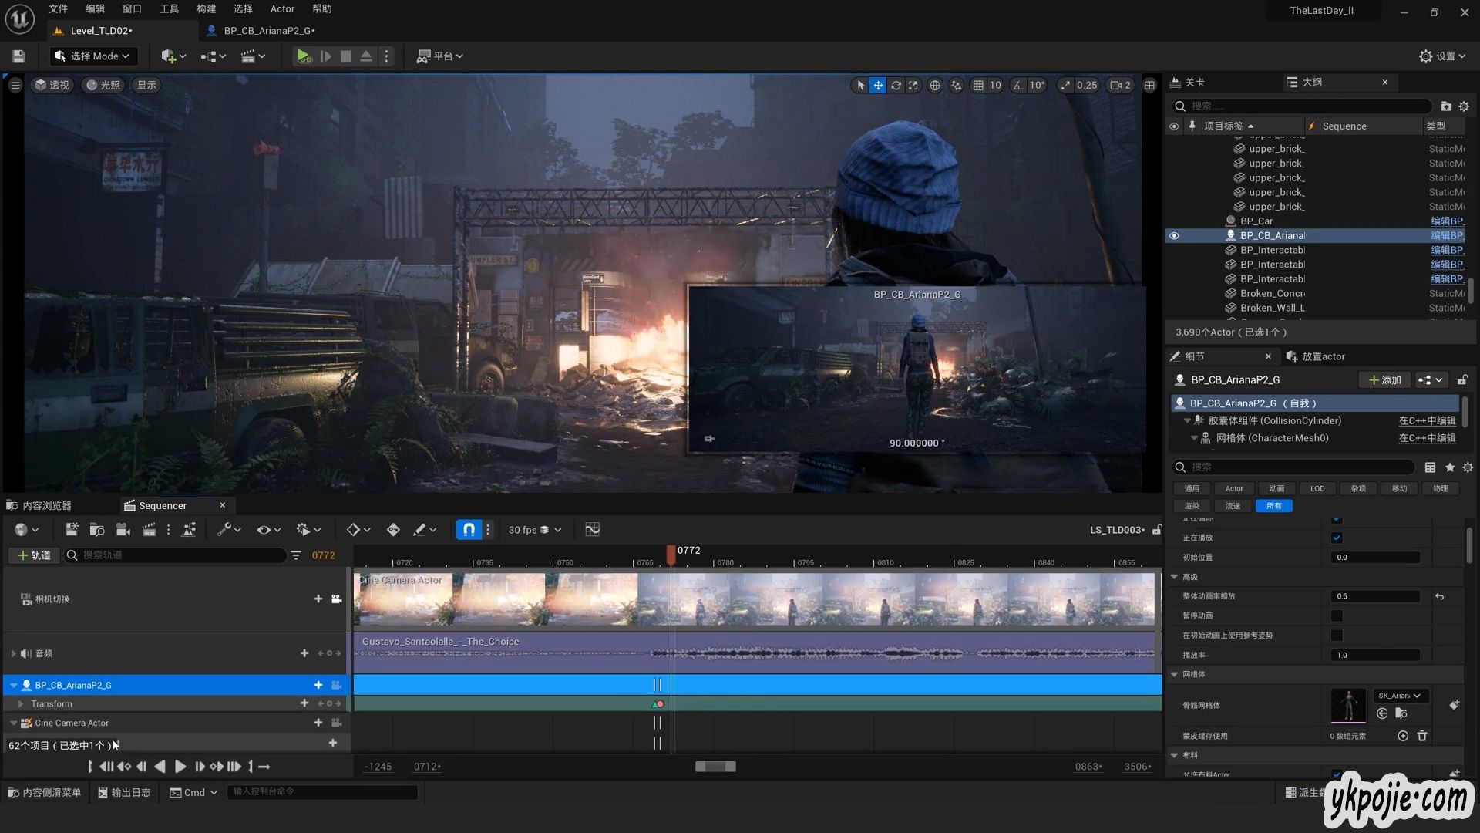Viewport: 1480px width, 833px height.
Task: Click the timeline playhead marker at 0772
Action: coord(671,552)
